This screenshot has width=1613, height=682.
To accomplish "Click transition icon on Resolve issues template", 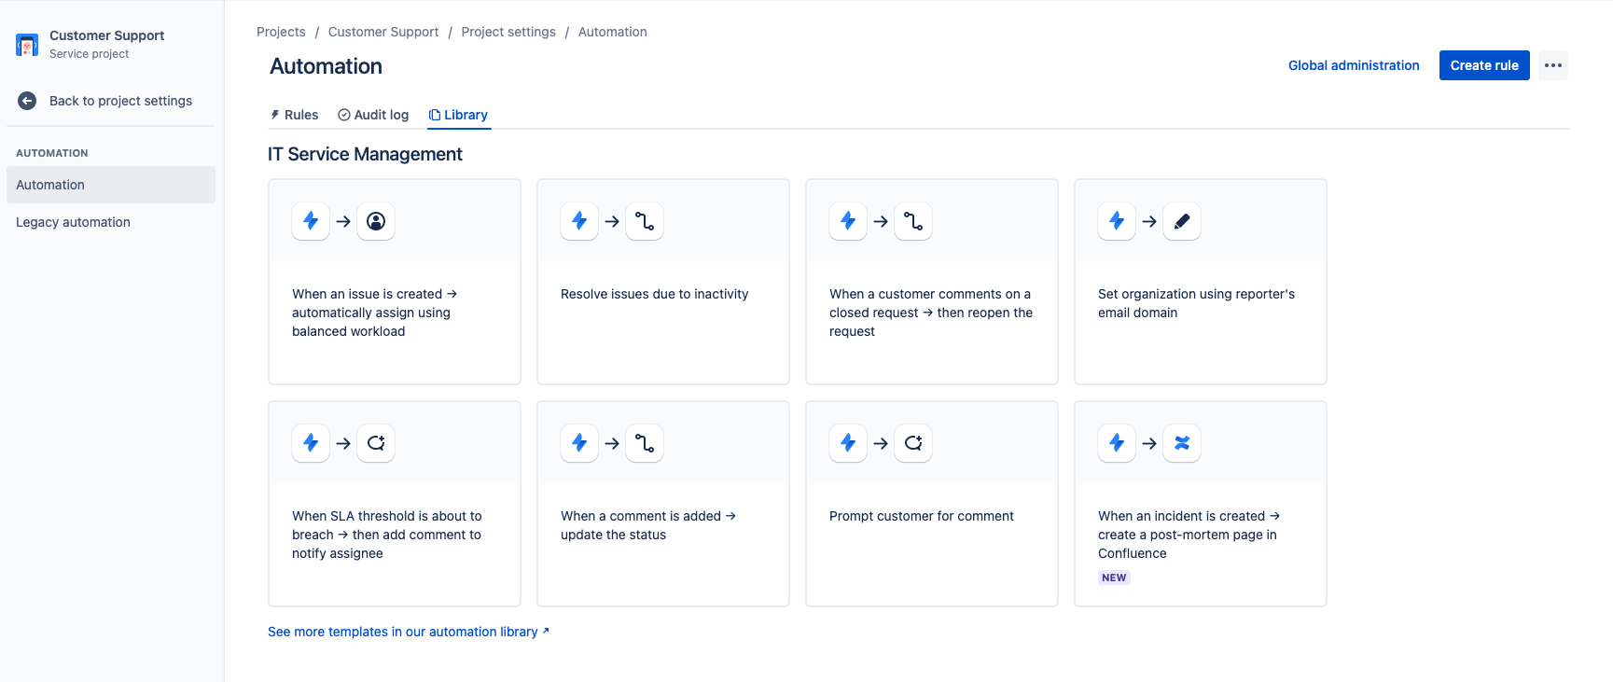I will 645,221.
